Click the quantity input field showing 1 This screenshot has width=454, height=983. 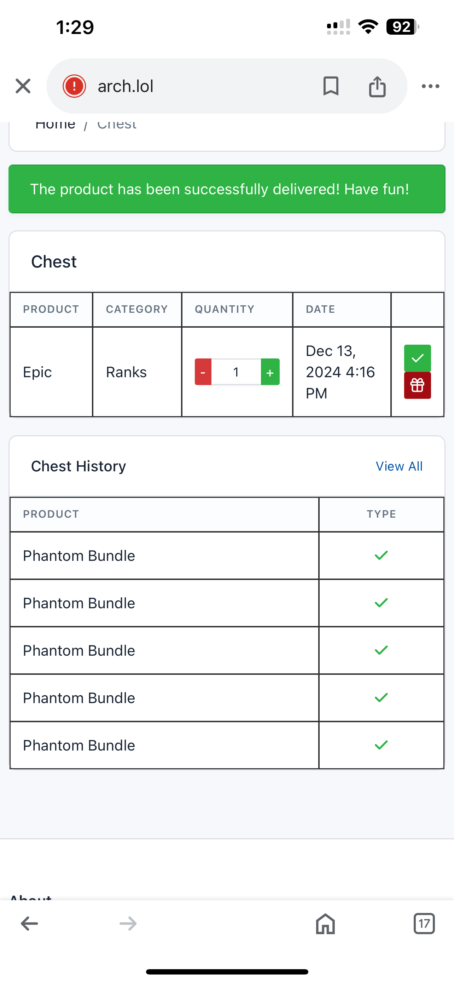pos(236,372)
